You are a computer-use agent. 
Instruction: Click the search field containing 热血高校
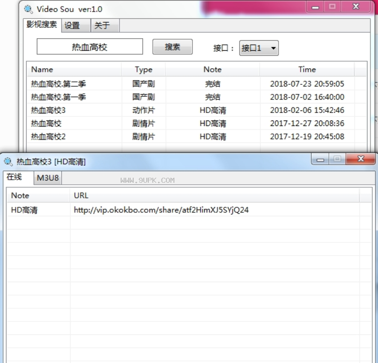click(x=89, y=47)
